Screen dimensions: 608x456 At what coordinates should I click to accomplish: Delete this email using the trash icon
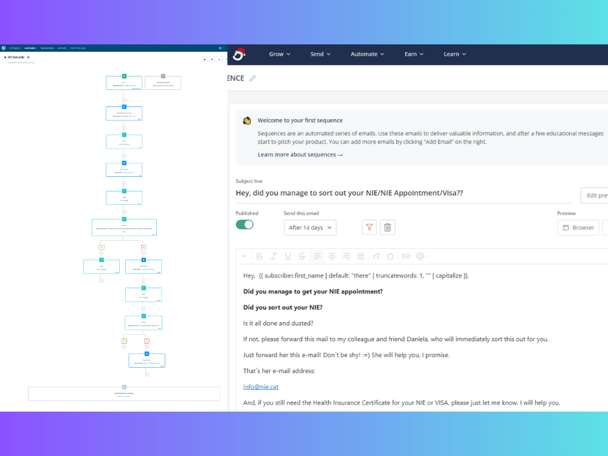click(387, 227)
